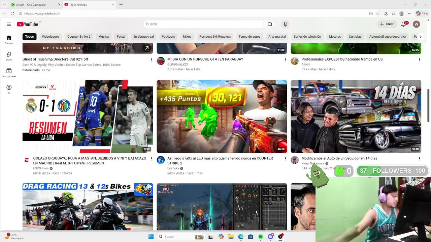Select the Música filter chip

click(x=103, y=37)
